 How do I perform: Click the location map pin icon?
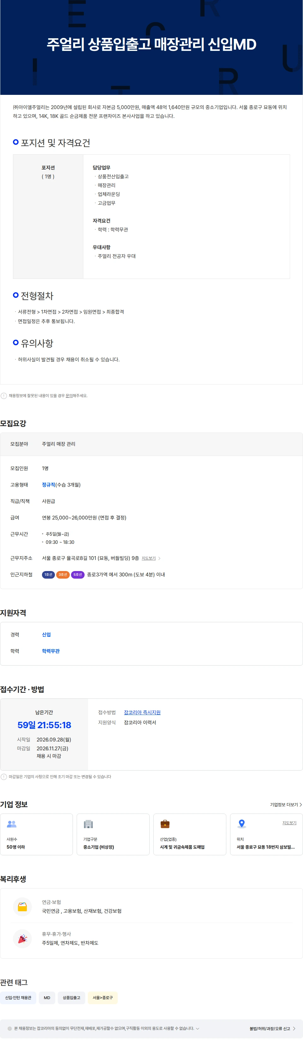pyautogui.click(x=242, y=823)
